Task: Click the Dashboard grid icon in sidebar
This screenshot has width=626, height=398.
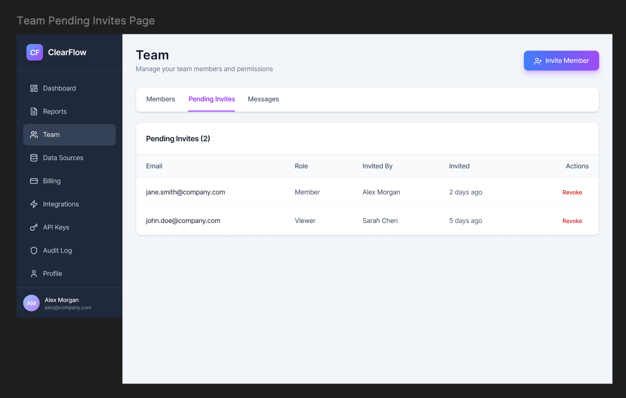Action: tap(34, 88)
